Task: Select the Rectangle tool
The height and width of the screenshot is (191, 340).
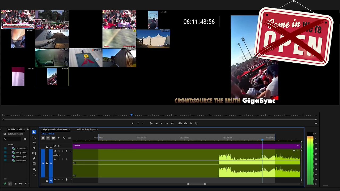Action: coord(34,164)
